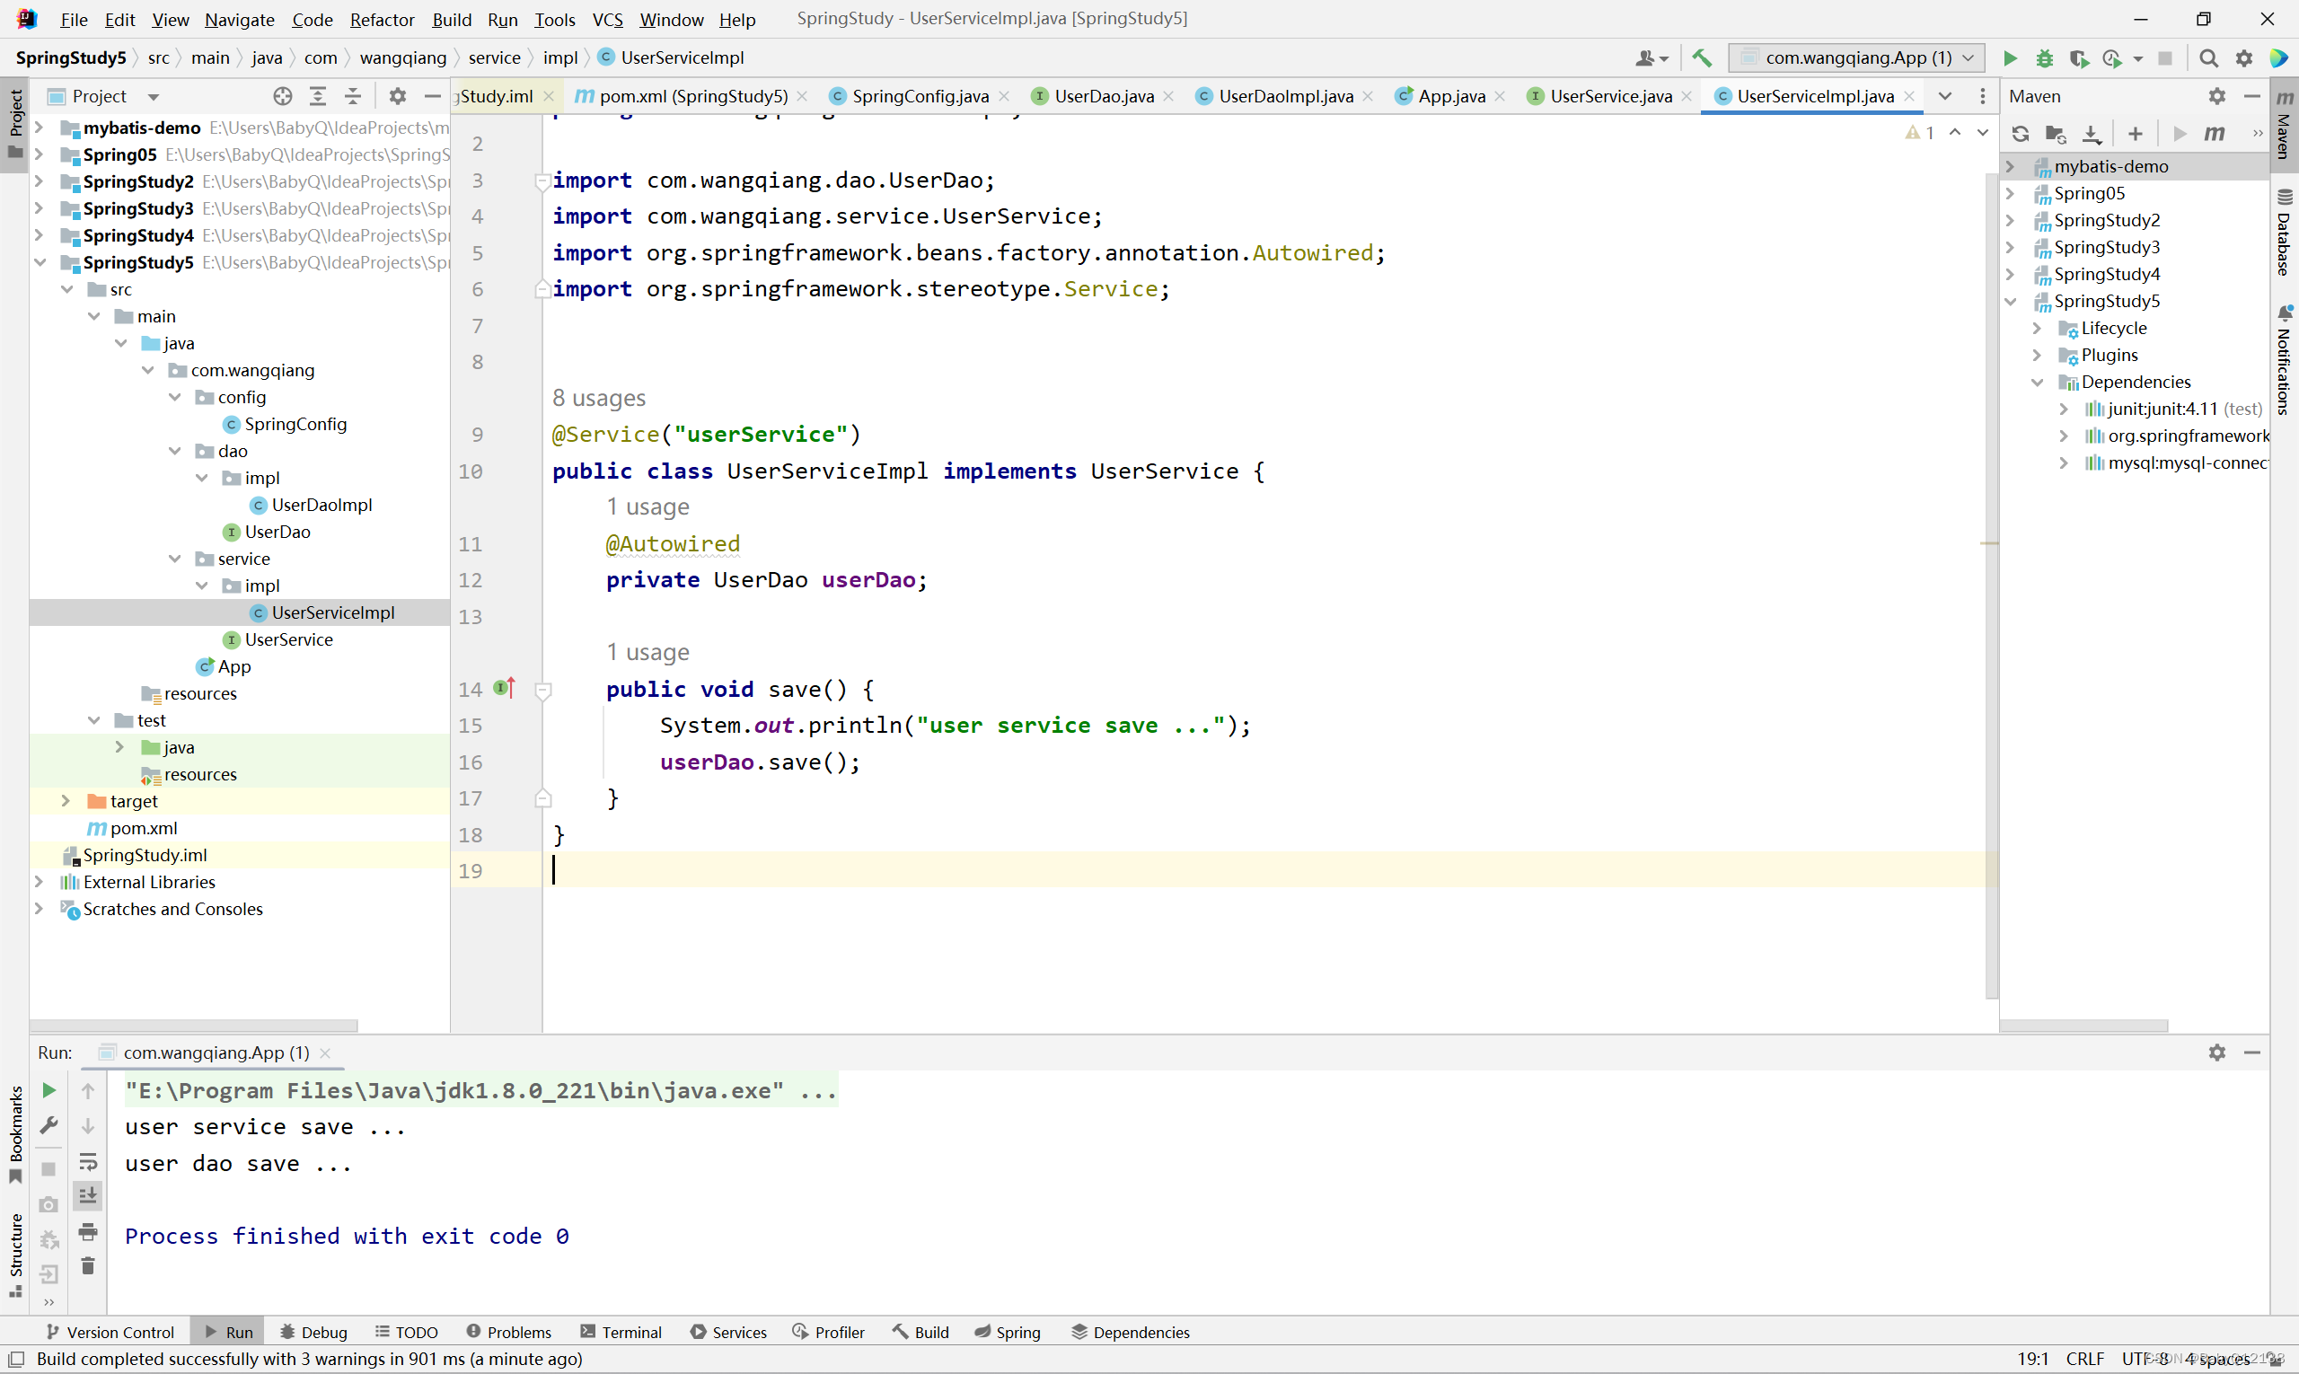The image size is (2299, 1374).
Task: Open Project panel options gear
Action: tap(397, 96)
